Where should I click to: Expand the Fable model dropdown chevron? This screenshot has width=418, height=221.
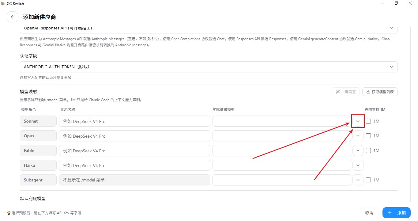pyautogui.click(x=358, y=151)
